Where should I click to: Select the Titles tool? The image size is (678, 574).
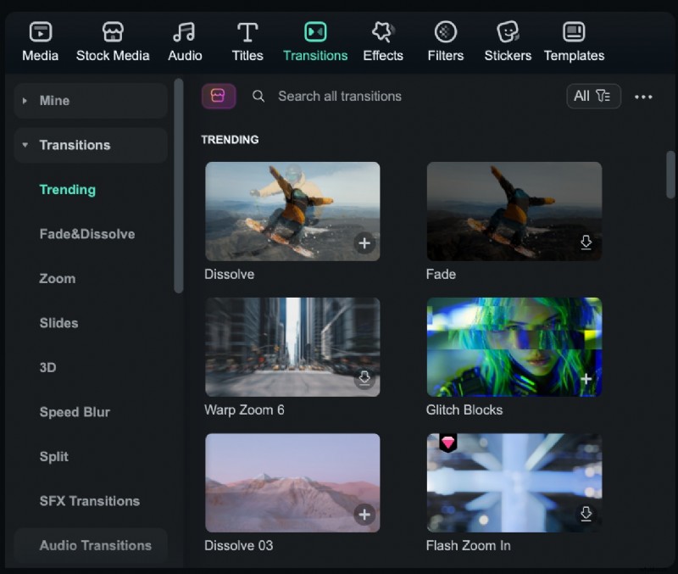point(247,40)
